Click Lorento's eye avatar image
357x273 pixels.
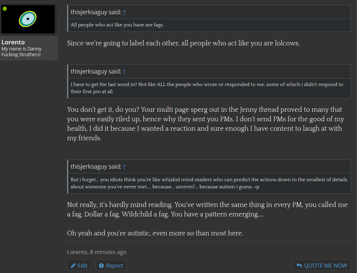(28, 19)
